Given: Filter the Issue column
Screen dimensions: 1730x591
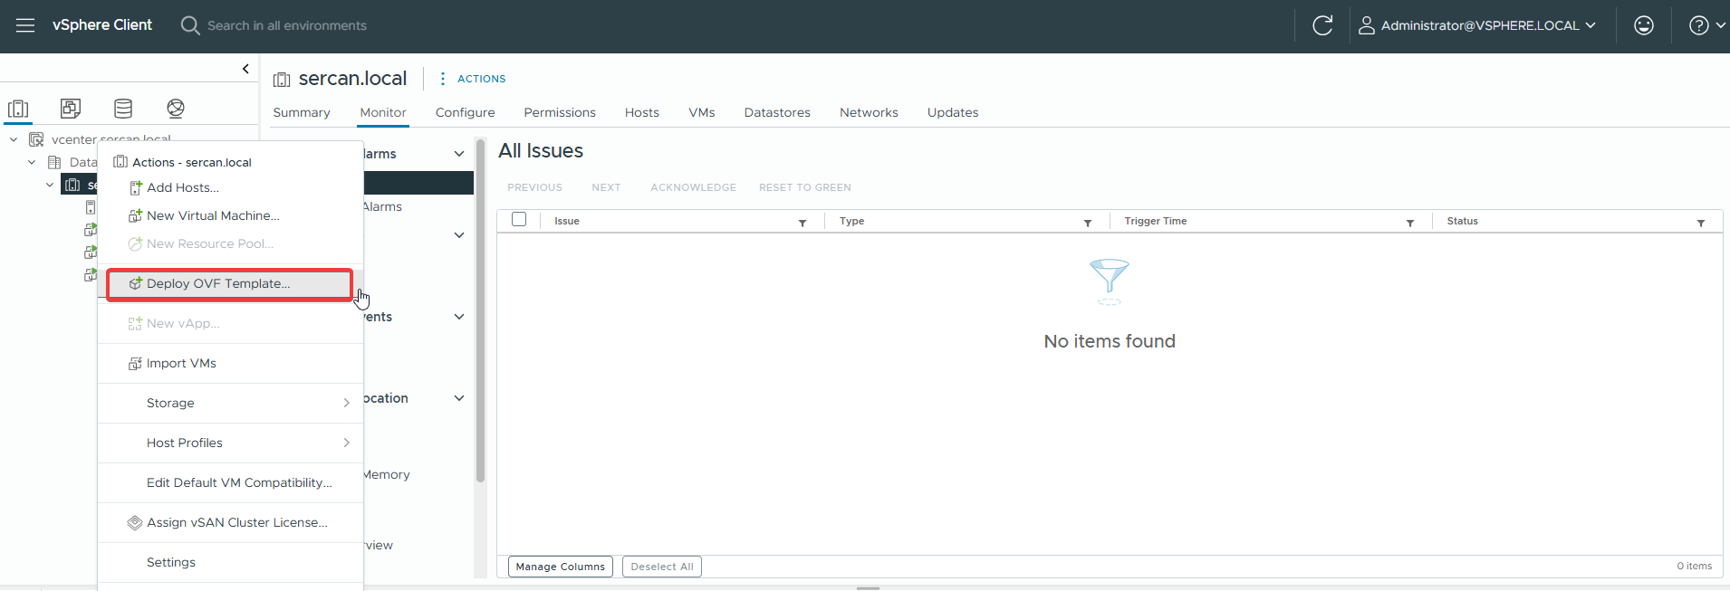Looking at the screenshot, I should (803, 223).
